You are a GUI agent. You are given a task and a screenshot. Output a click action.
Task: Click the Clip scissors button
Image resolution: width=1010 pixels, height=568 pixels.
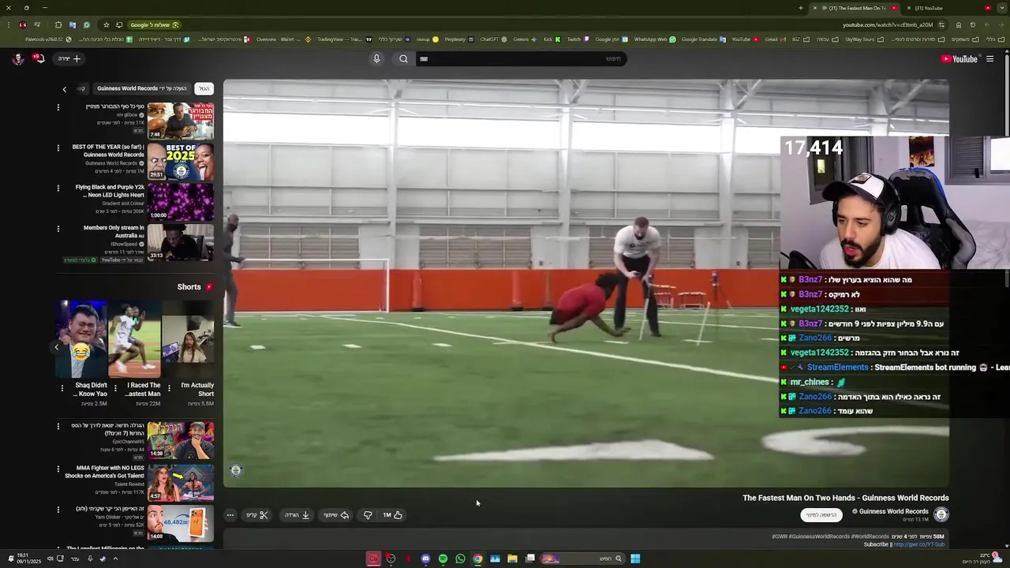pyautogui.click(x=257, y=515)
